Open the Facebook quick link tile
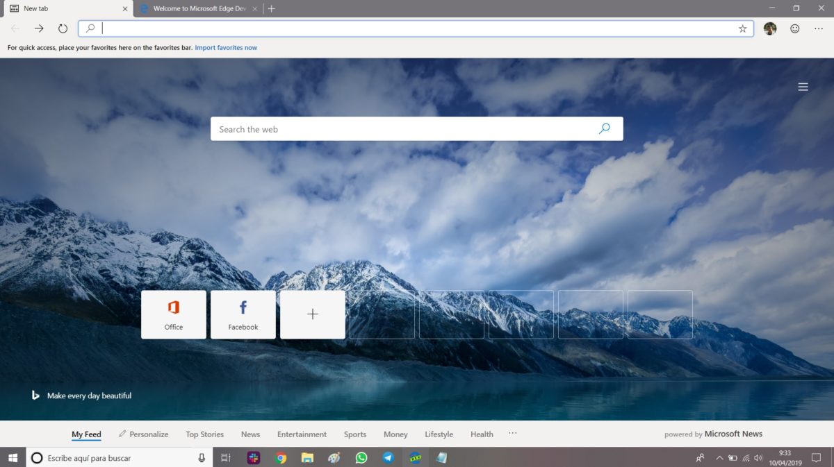The image size is (834, 467). 243,314
